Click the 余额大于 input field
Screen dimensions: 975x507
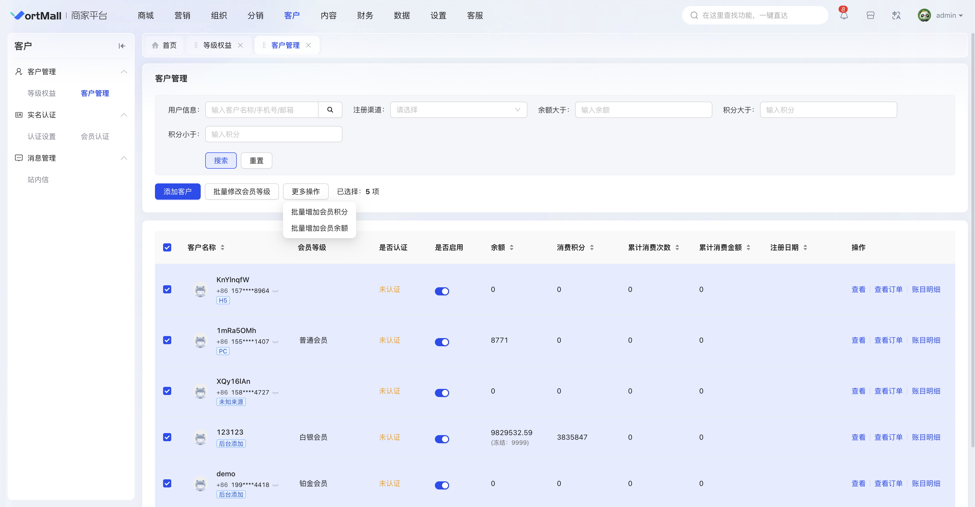pyautogui.click(x=643, y=110)
